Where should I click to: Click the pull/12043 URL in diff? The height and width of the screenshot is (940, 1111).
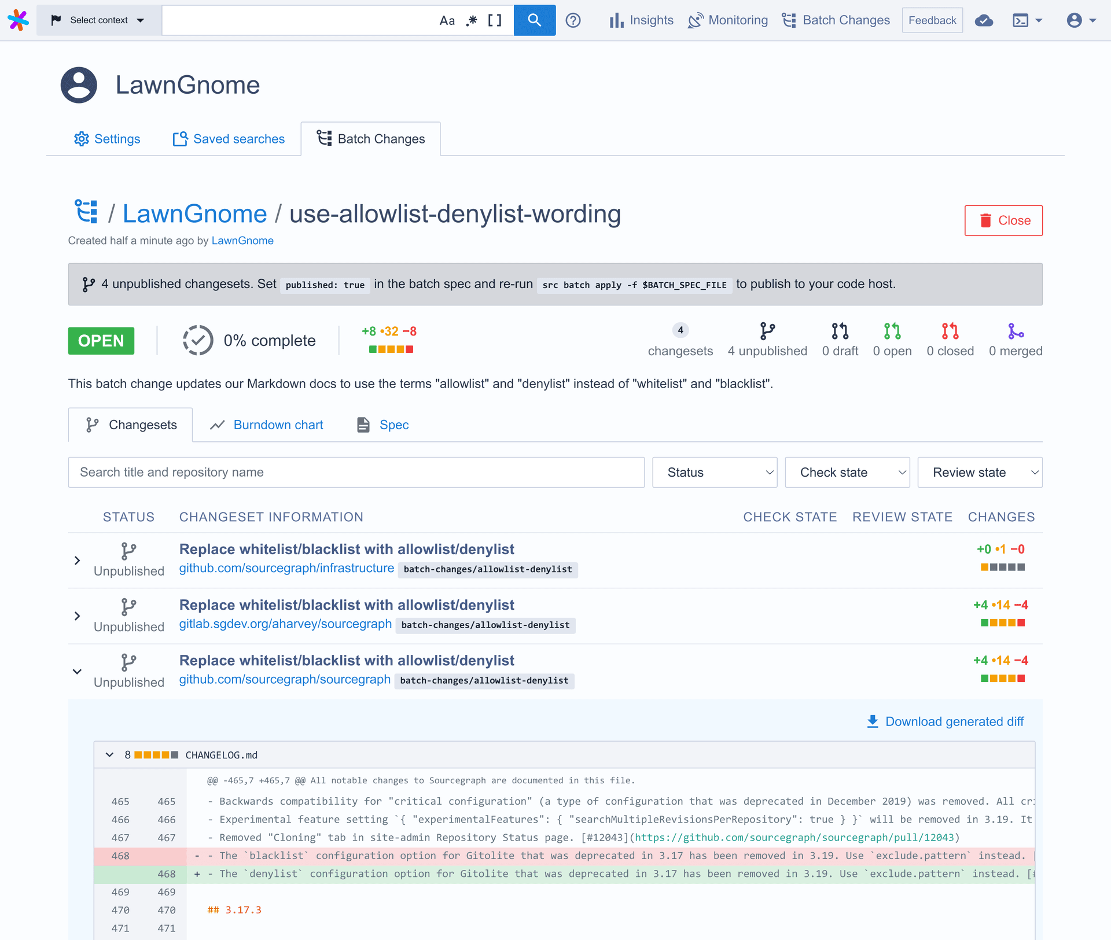[794, 838]
